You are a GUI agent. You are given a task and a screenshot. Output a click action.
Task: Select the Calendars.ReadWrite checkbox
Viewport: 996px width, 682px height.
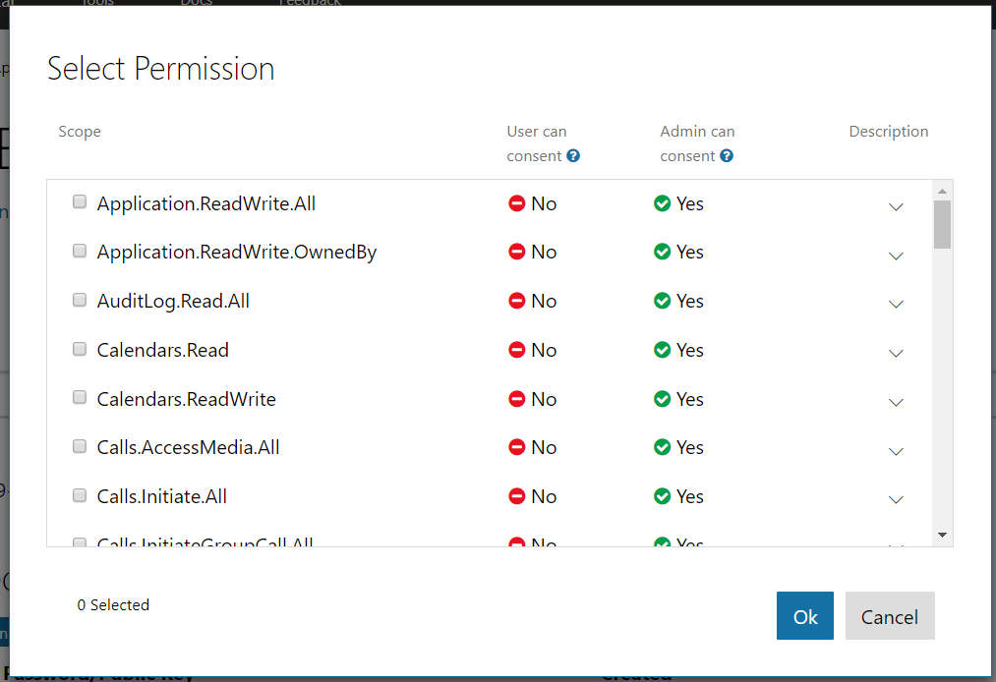[x=79, y=397]
